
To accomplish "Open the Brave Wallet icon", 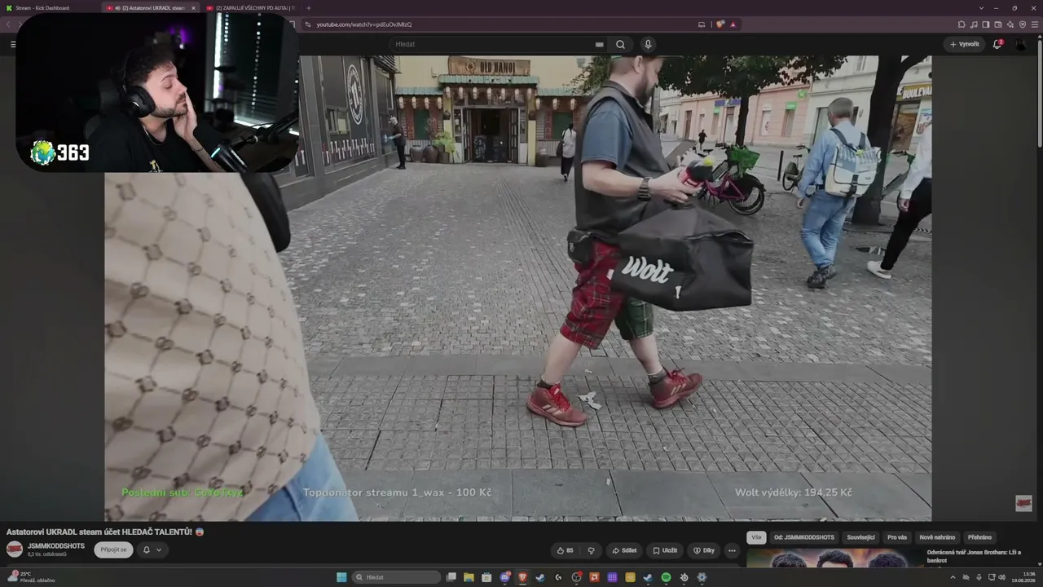I will [998, 24].
